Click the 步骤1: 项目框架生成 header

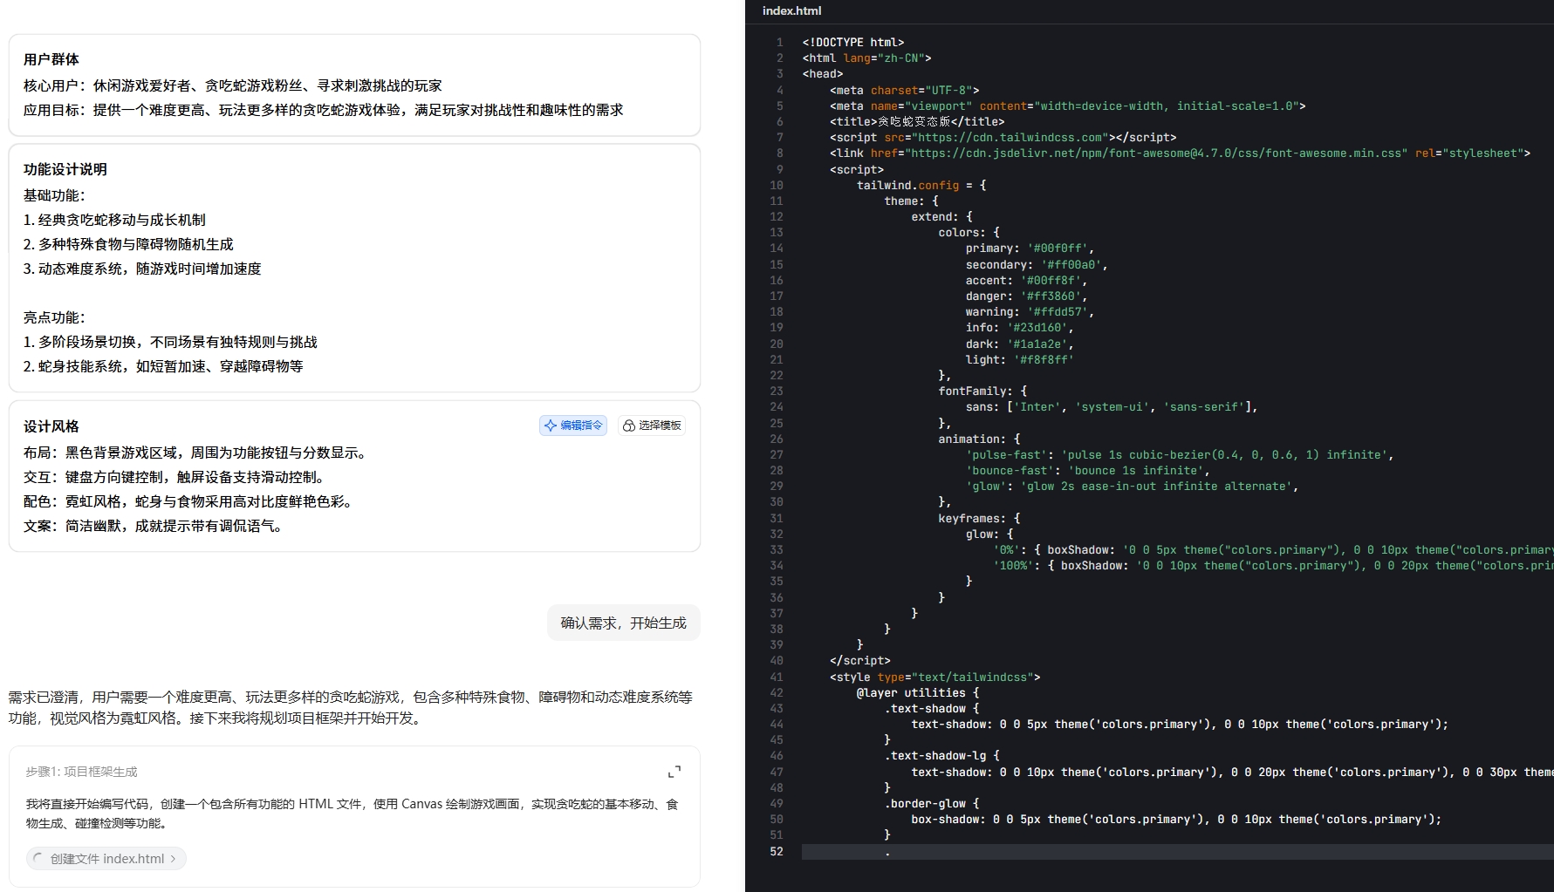point(81,772)
